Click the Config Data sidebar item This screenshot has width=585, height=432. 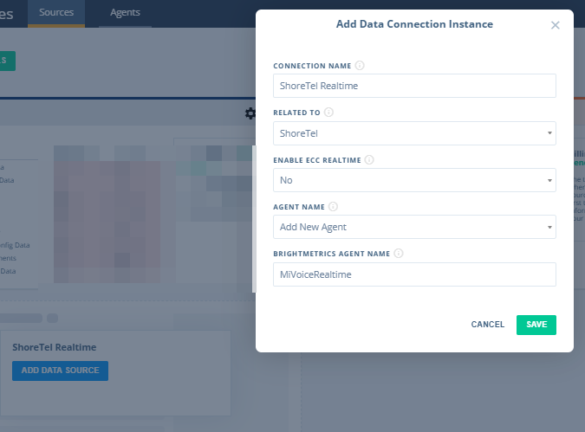(x=14, y=245)
